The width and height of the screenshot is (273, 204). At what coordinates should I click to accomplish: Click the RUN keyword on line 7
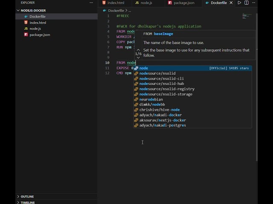119,47
